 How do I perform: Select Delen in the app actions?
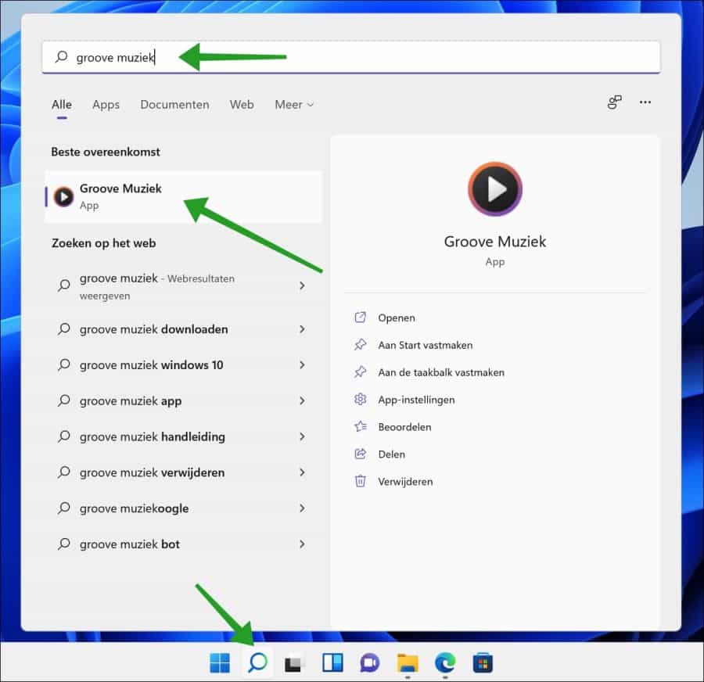pyautogui.click(x=392, y=454)
